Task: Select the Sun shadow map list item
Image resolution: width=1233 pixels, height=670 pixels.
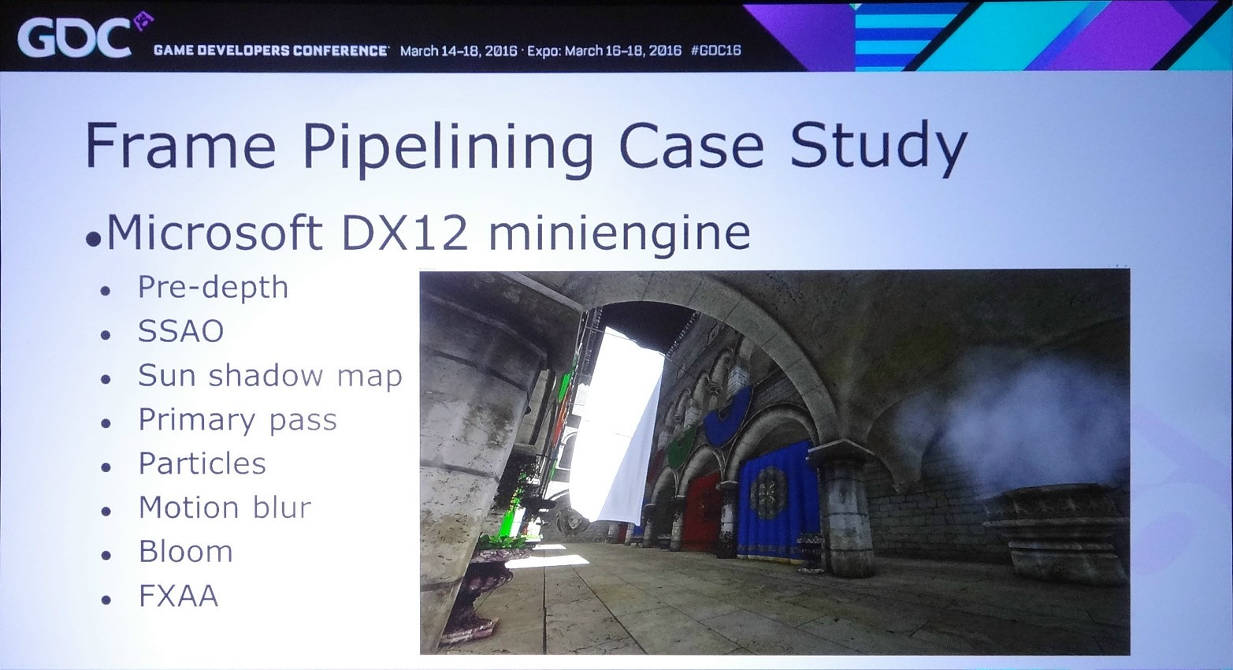Action: click(269, 376)
